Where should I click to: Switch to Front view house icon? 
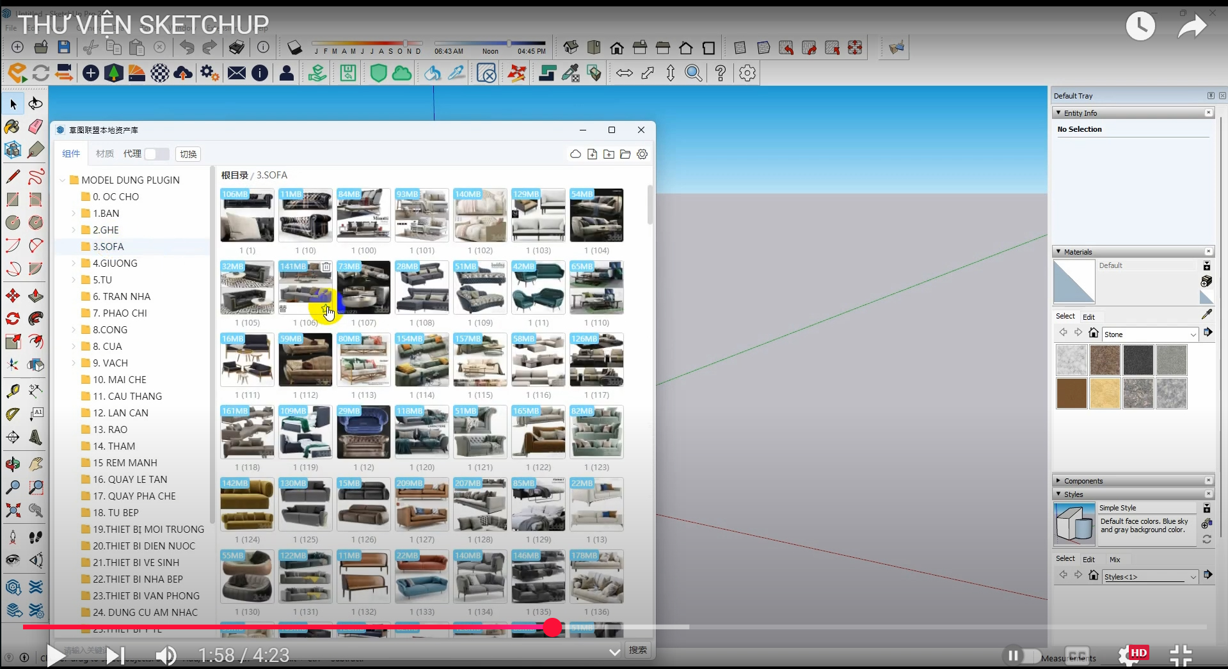click(617, 47)
